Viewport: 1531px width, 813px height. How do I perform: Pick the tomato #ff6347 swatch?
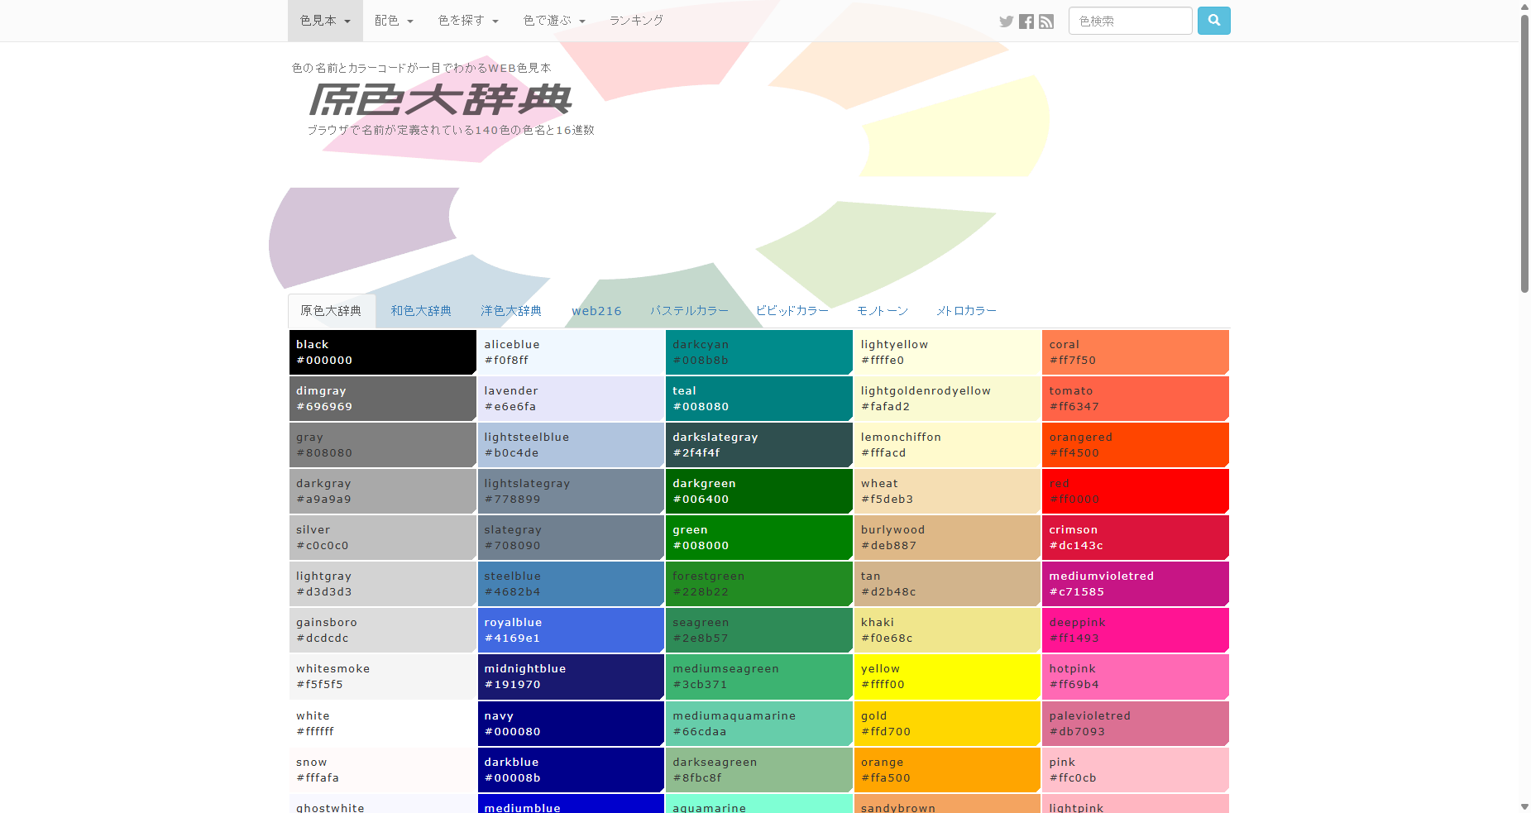point(1136,399)
